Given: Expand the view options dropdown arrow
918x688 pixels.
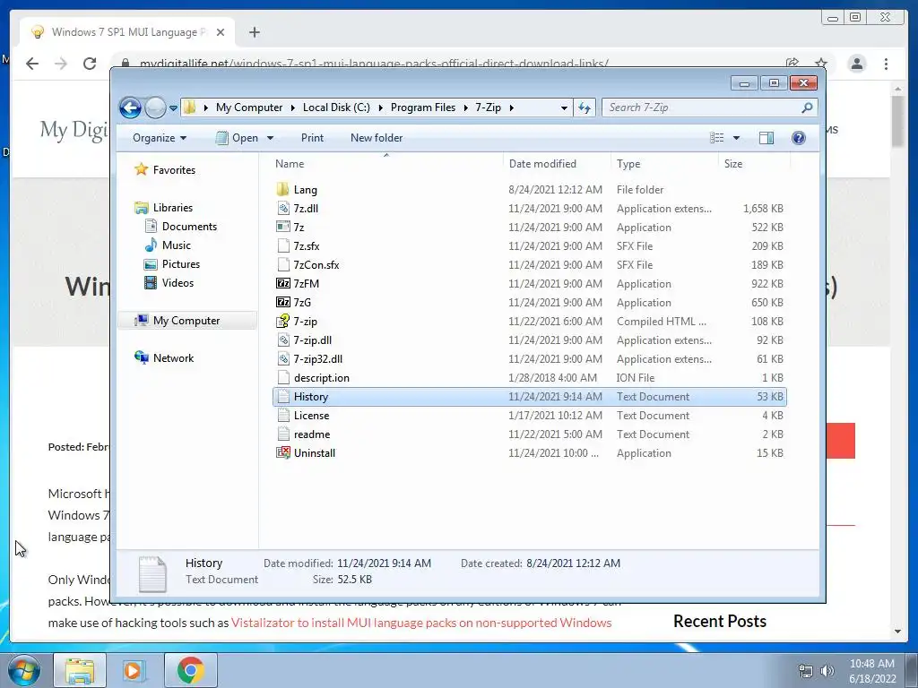Looking at the screenshot, I should coord(737,138).
